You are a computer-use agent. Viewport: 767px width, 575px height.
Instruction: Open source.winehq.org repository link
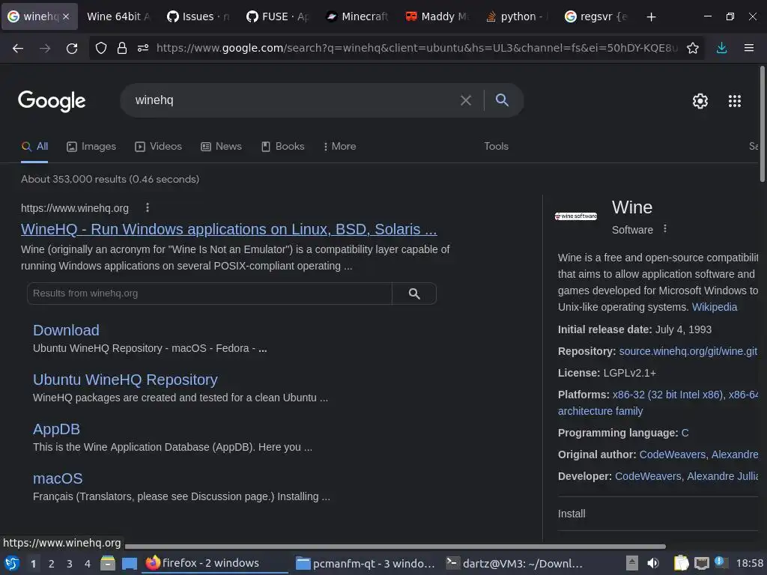click(x=688, y=351)
